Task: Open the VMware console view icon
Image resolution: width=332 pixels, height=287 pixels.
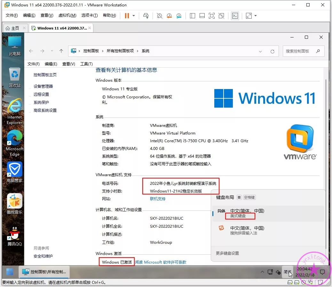Action: 235,16
